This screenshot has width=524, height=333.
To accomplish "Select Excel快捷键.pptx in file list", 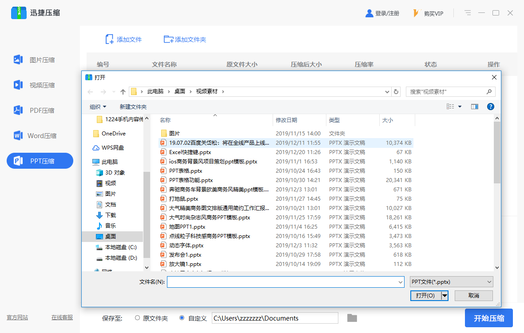I will [190, 152].
